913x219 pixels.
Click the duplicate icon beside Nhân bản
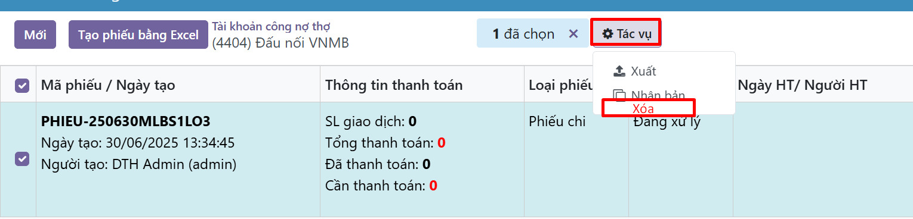(619, 95)
